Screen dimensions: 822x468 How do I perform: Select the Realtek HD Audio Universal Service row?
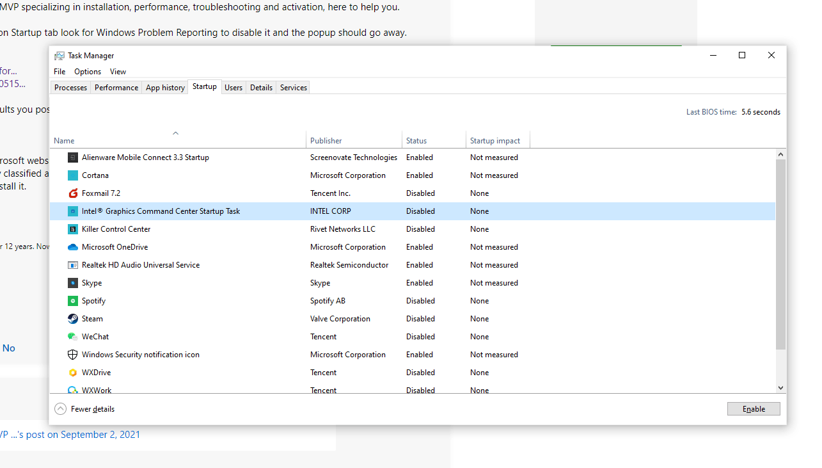141,265
